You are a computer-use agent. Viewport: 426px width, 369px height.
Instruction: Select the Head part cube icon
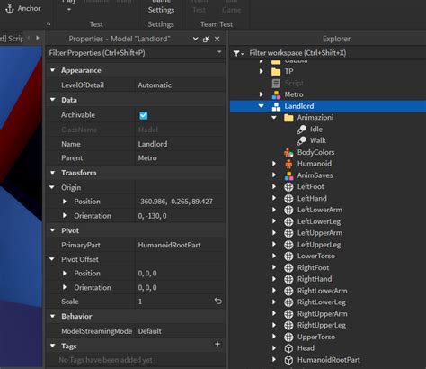coord(288,348)
